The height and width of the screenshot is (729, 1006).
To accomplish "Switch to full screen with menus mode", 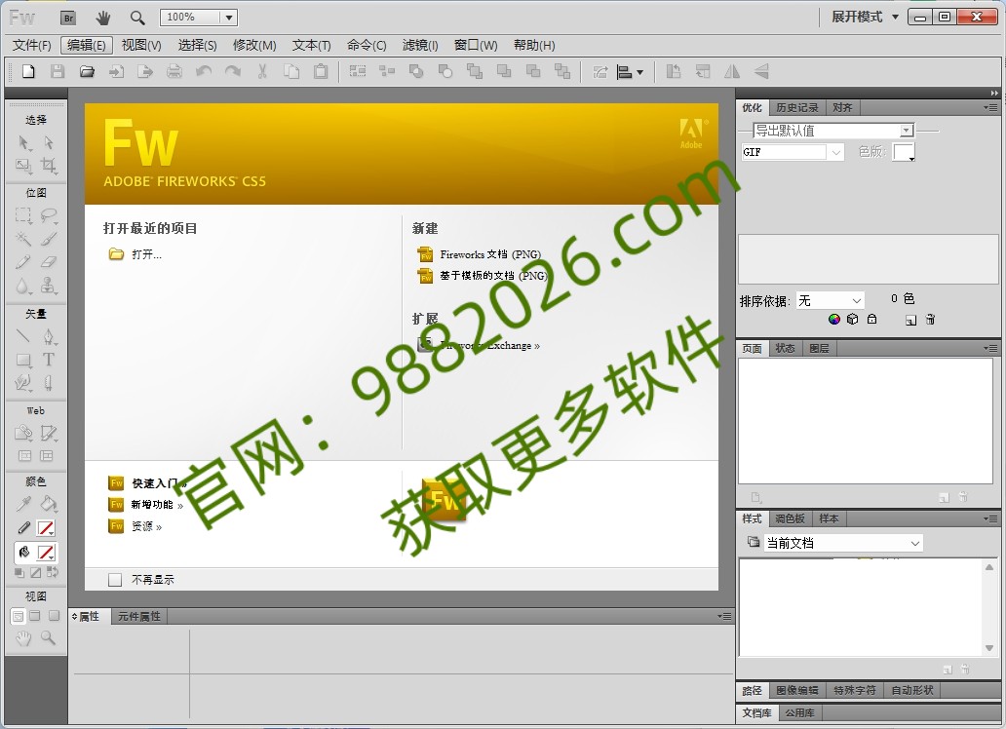I will 35,616.
